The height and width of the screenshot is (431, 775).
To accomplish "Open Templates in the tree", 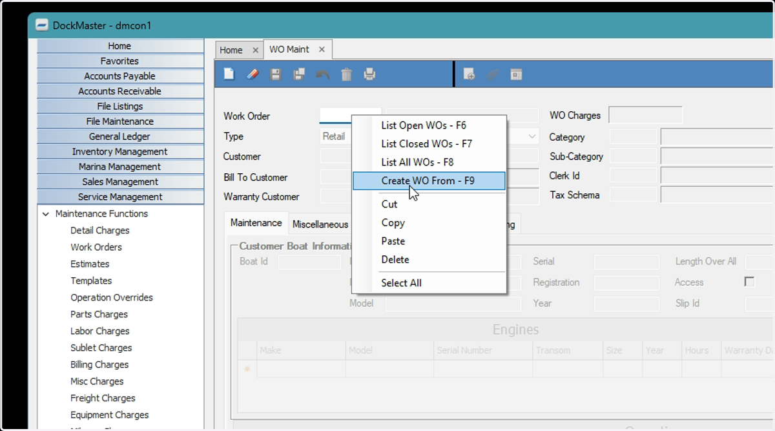I will pyautogui.click(x=91, y=281).
